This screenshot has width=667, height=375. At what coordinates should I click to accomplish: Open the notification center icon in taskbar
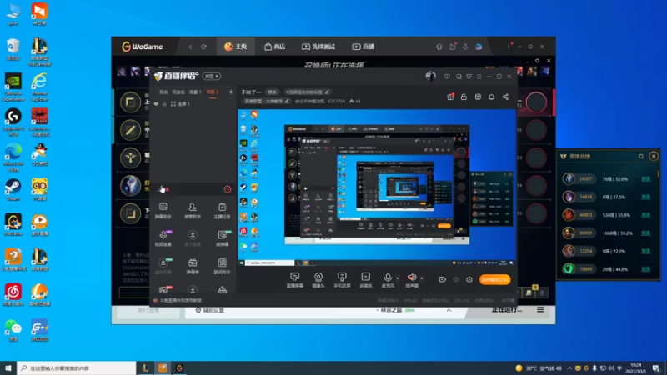coord(656,368)
